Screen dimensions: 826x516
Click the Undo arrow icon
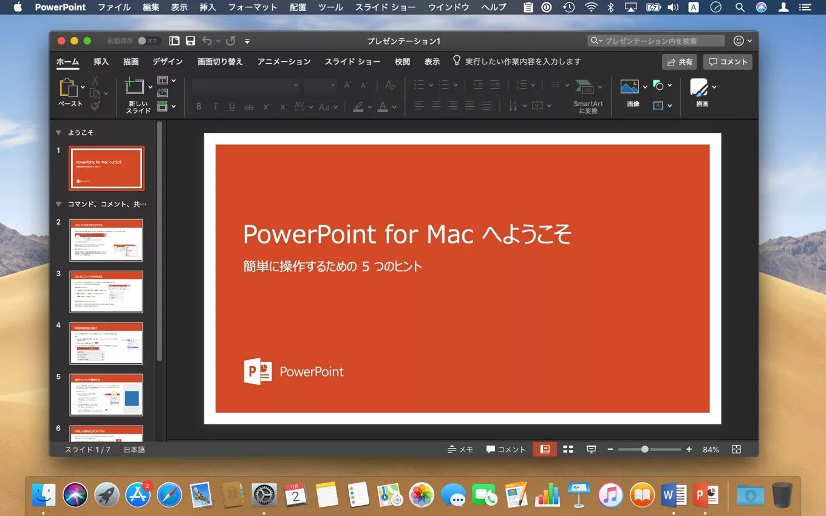tap(207, 41)
